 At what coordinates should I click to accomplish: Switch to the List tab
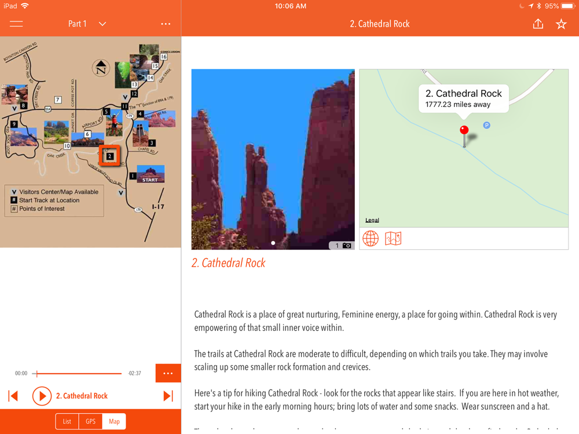(x=67, y=421)
